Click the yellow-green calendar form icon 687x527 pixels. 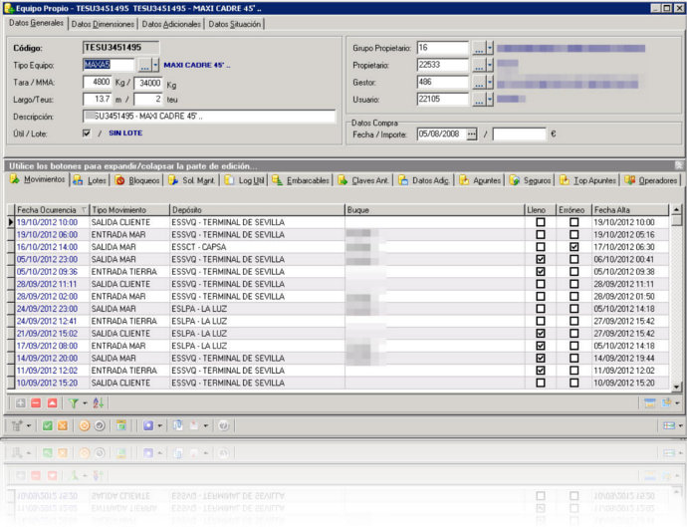(120, 425)
